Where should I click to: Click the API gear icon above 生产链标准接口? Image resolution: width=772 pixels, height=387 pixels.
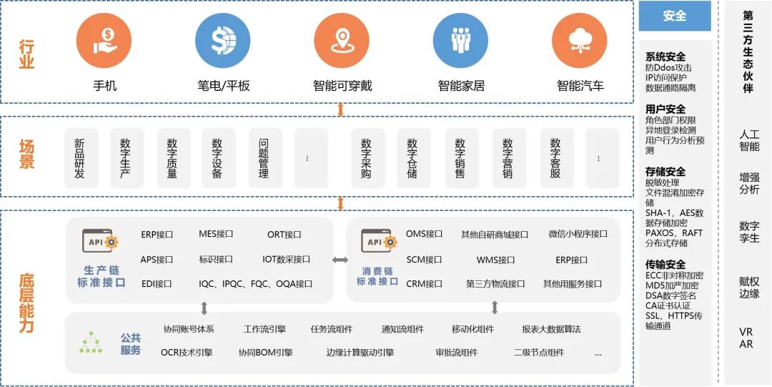pyautogui.click(x=101, y=241)
